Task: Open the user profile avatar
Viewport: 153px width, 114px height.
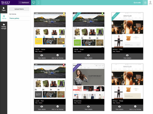Action: pos(150,2)
